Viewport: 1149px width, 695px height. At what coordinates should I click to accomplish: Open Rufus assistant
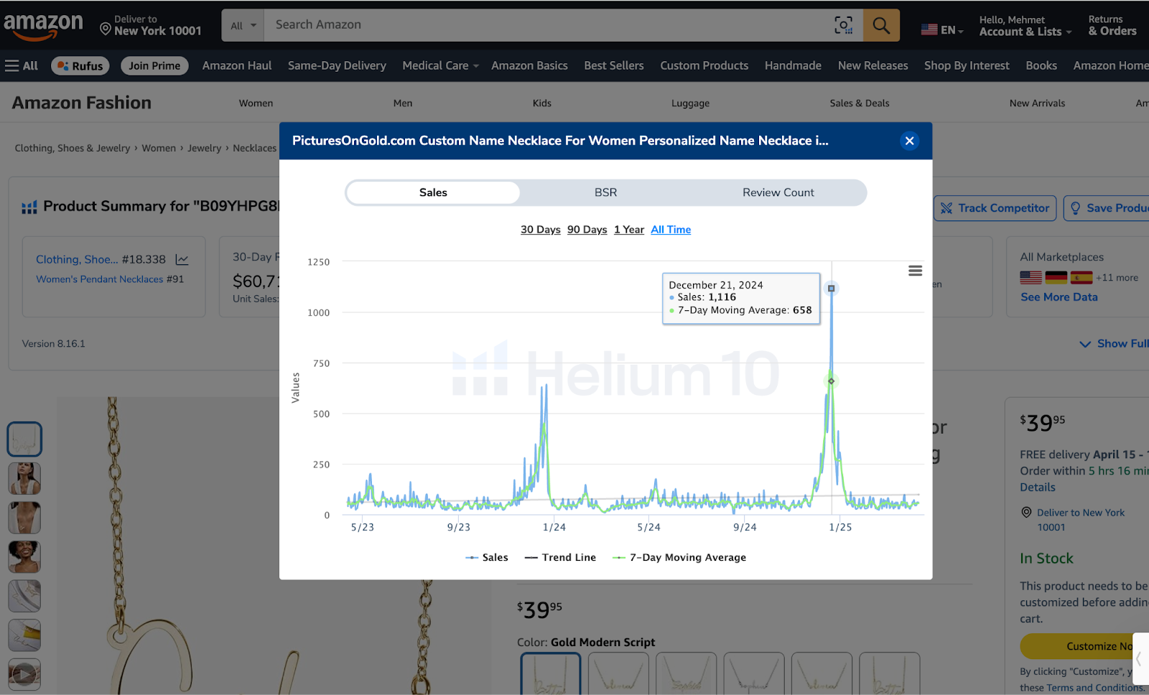(80, 65)
